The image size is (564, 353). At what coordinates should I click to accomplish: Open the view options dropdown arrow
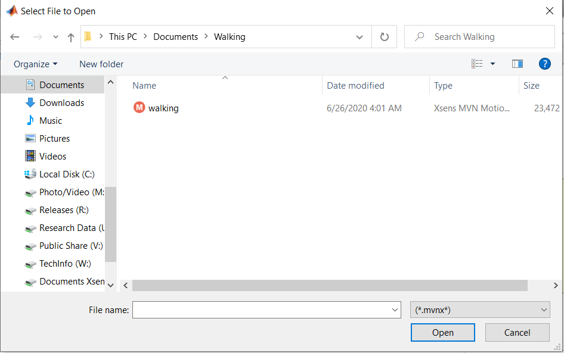coord(492,64)
